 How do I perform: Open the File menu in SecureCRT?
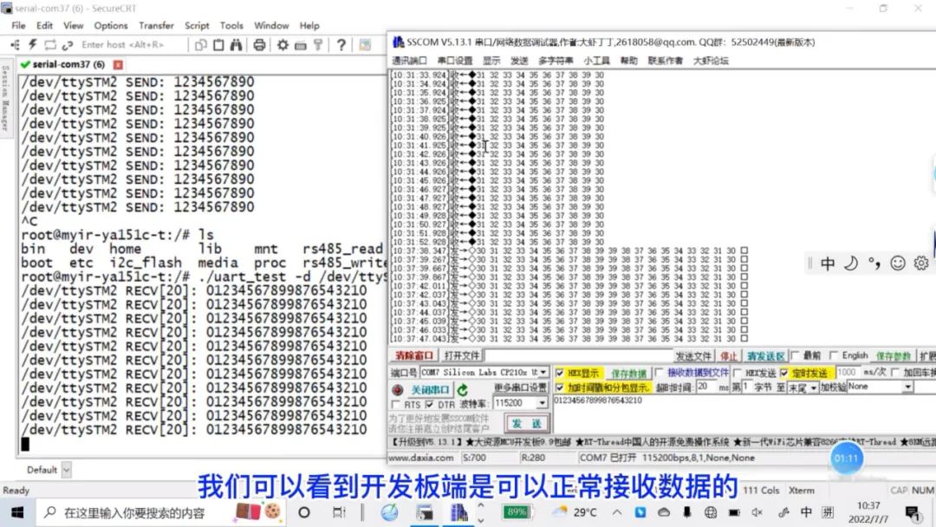coord(18,26)
